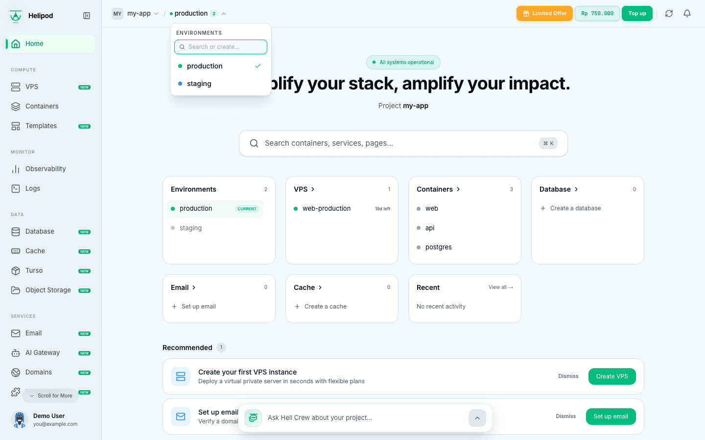Image resolution: width=705 pixels, height=440 pixels.
Task: Click the Create VPS button
Action: 612,376
